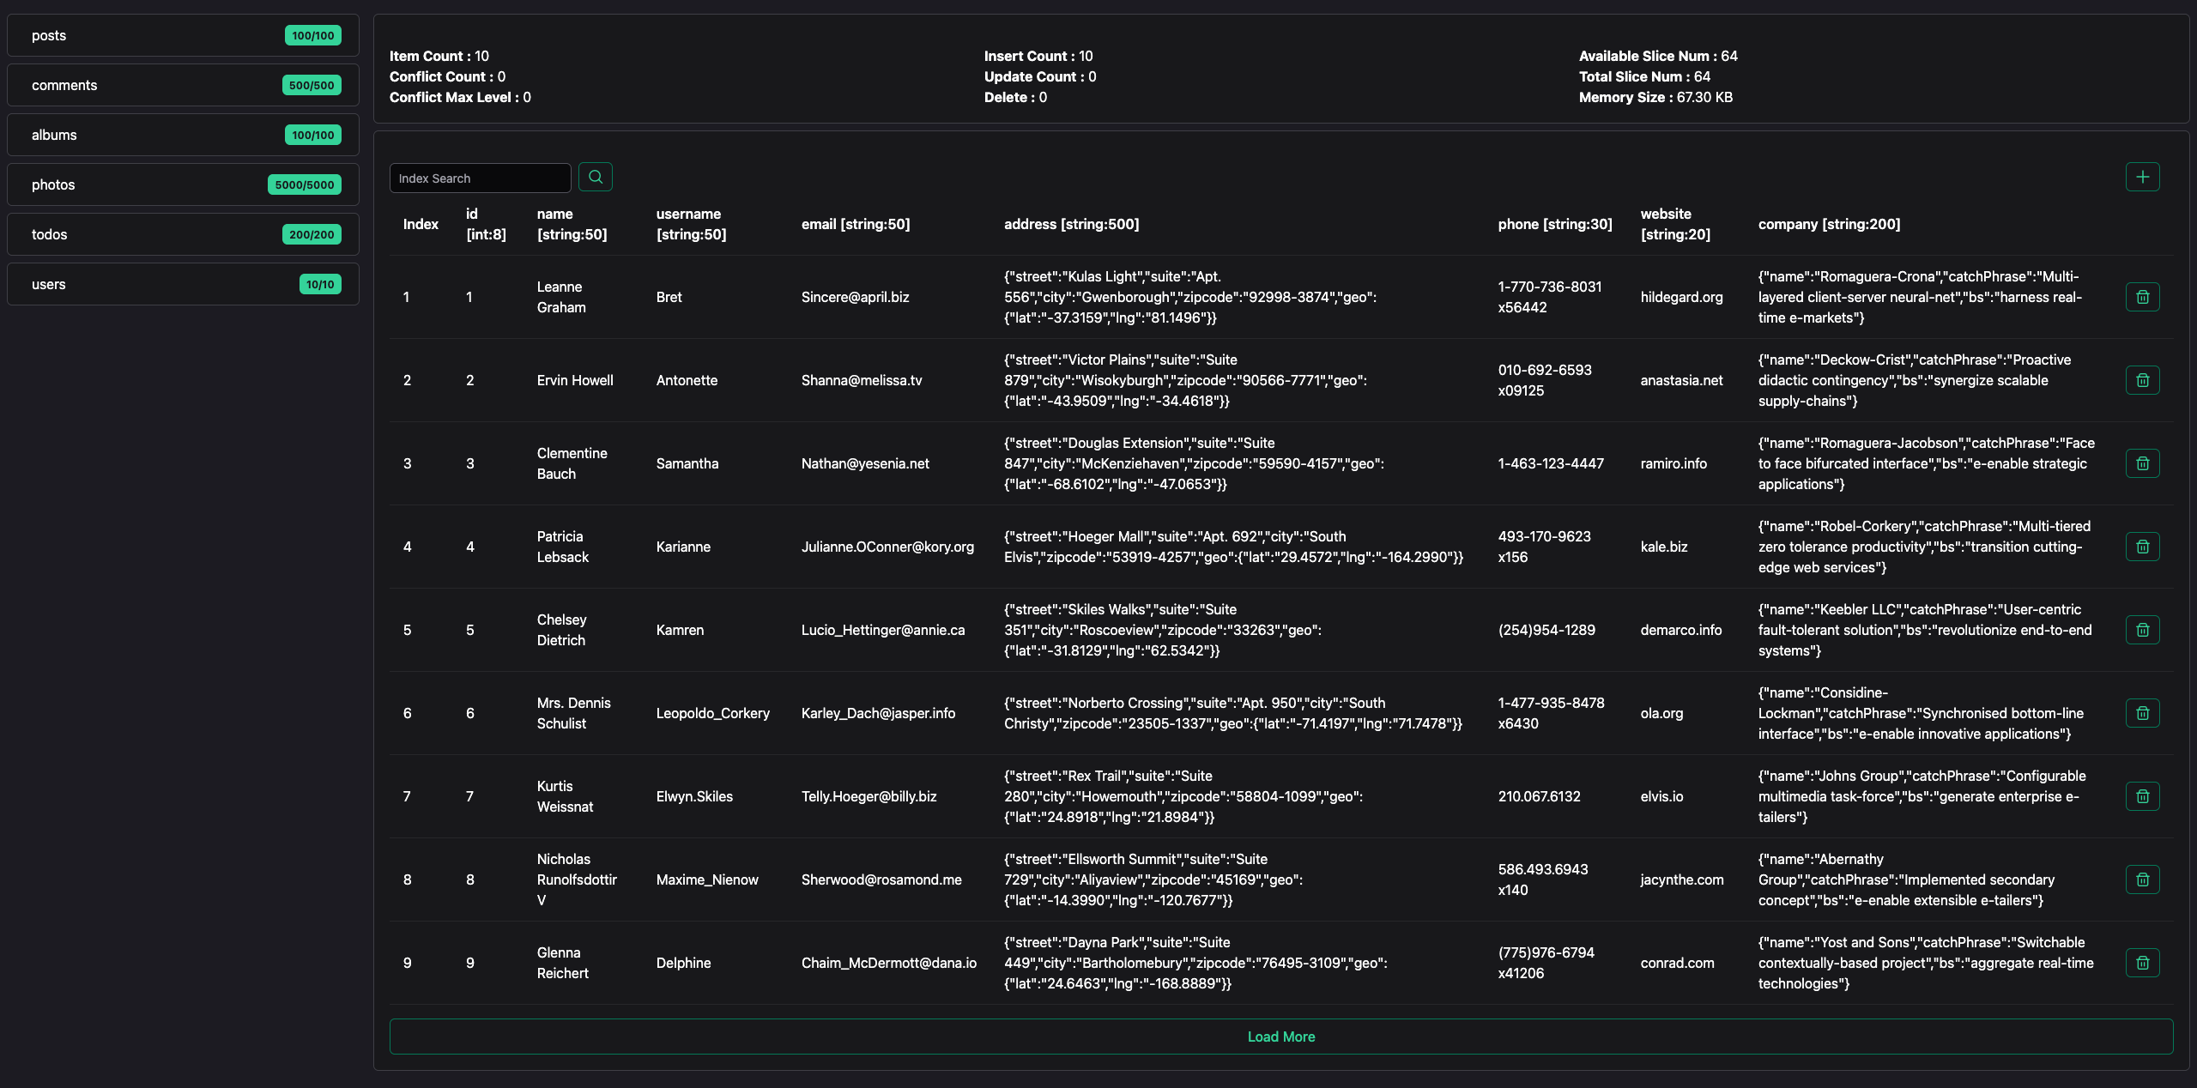Delete Mrs. Dennis Schulist row trash icon

point(2142,713)
